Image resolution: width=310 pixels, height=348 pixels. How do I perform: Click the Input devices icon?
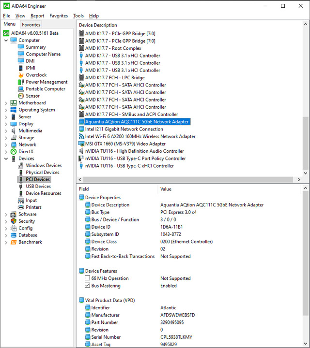click(x=21, y=201)
